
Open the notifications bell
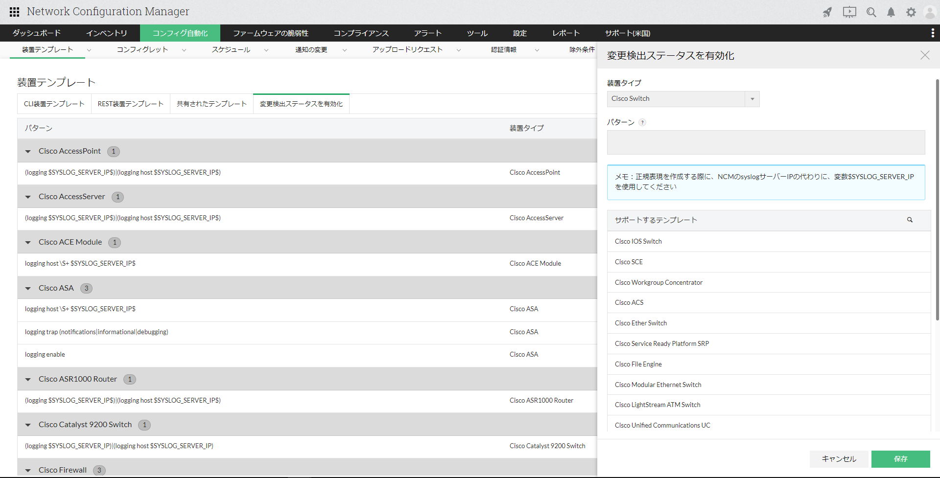tap(891, 12)
